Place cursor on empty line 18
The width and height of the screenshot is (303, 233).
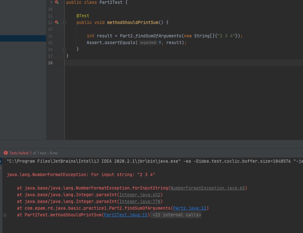[184, 63]
